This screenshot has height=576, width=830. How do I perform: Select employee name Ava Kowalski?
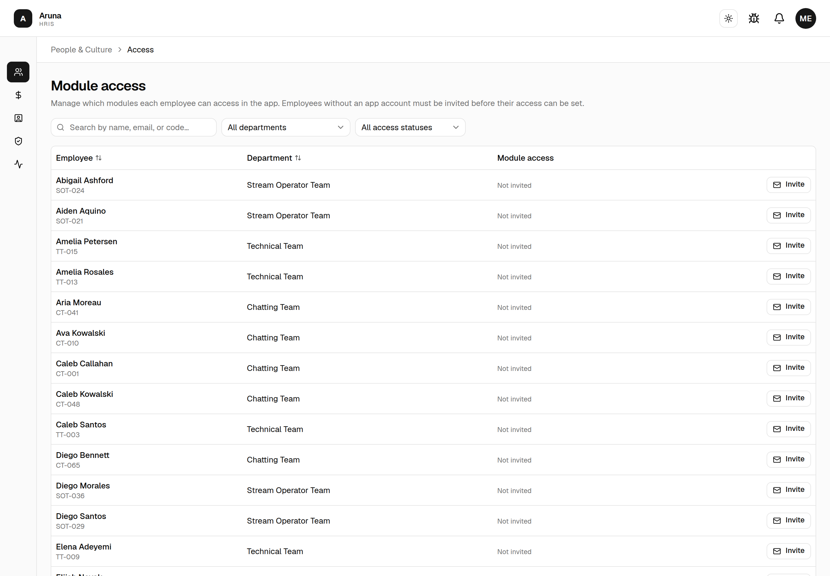[x=80, y=333]
